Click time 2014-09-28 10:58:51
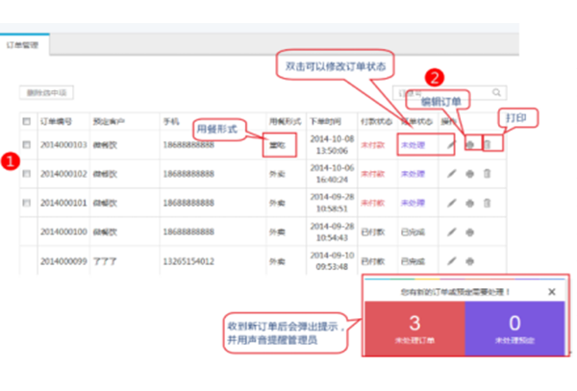The width and height of the screenshot is (577, 391). [332, 203]
